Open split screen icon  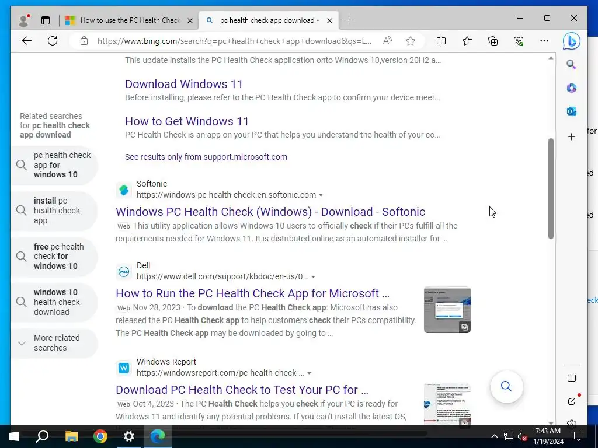[441, 41]
